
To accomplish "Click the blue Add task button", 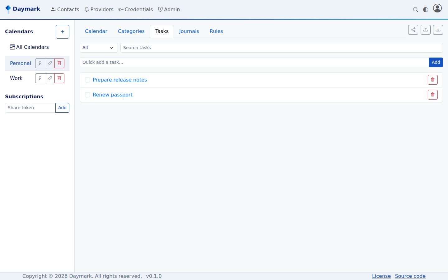I will point(436,62).
